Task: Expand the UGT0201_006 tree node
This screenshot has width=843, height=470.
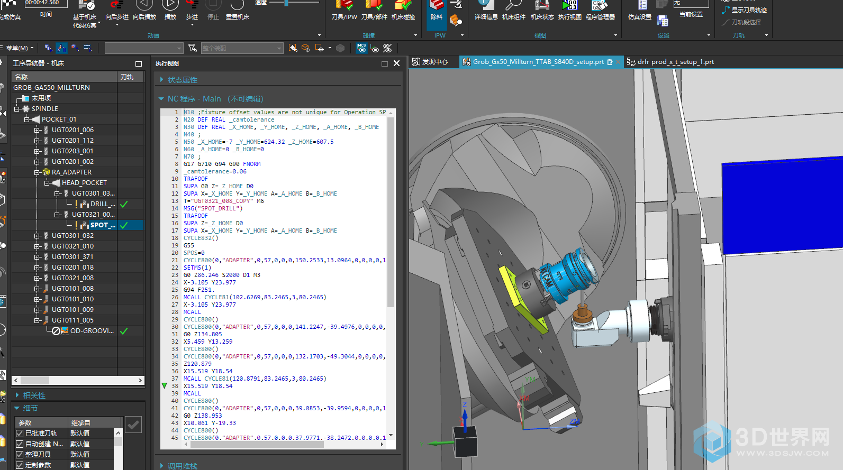Action: 37,130
